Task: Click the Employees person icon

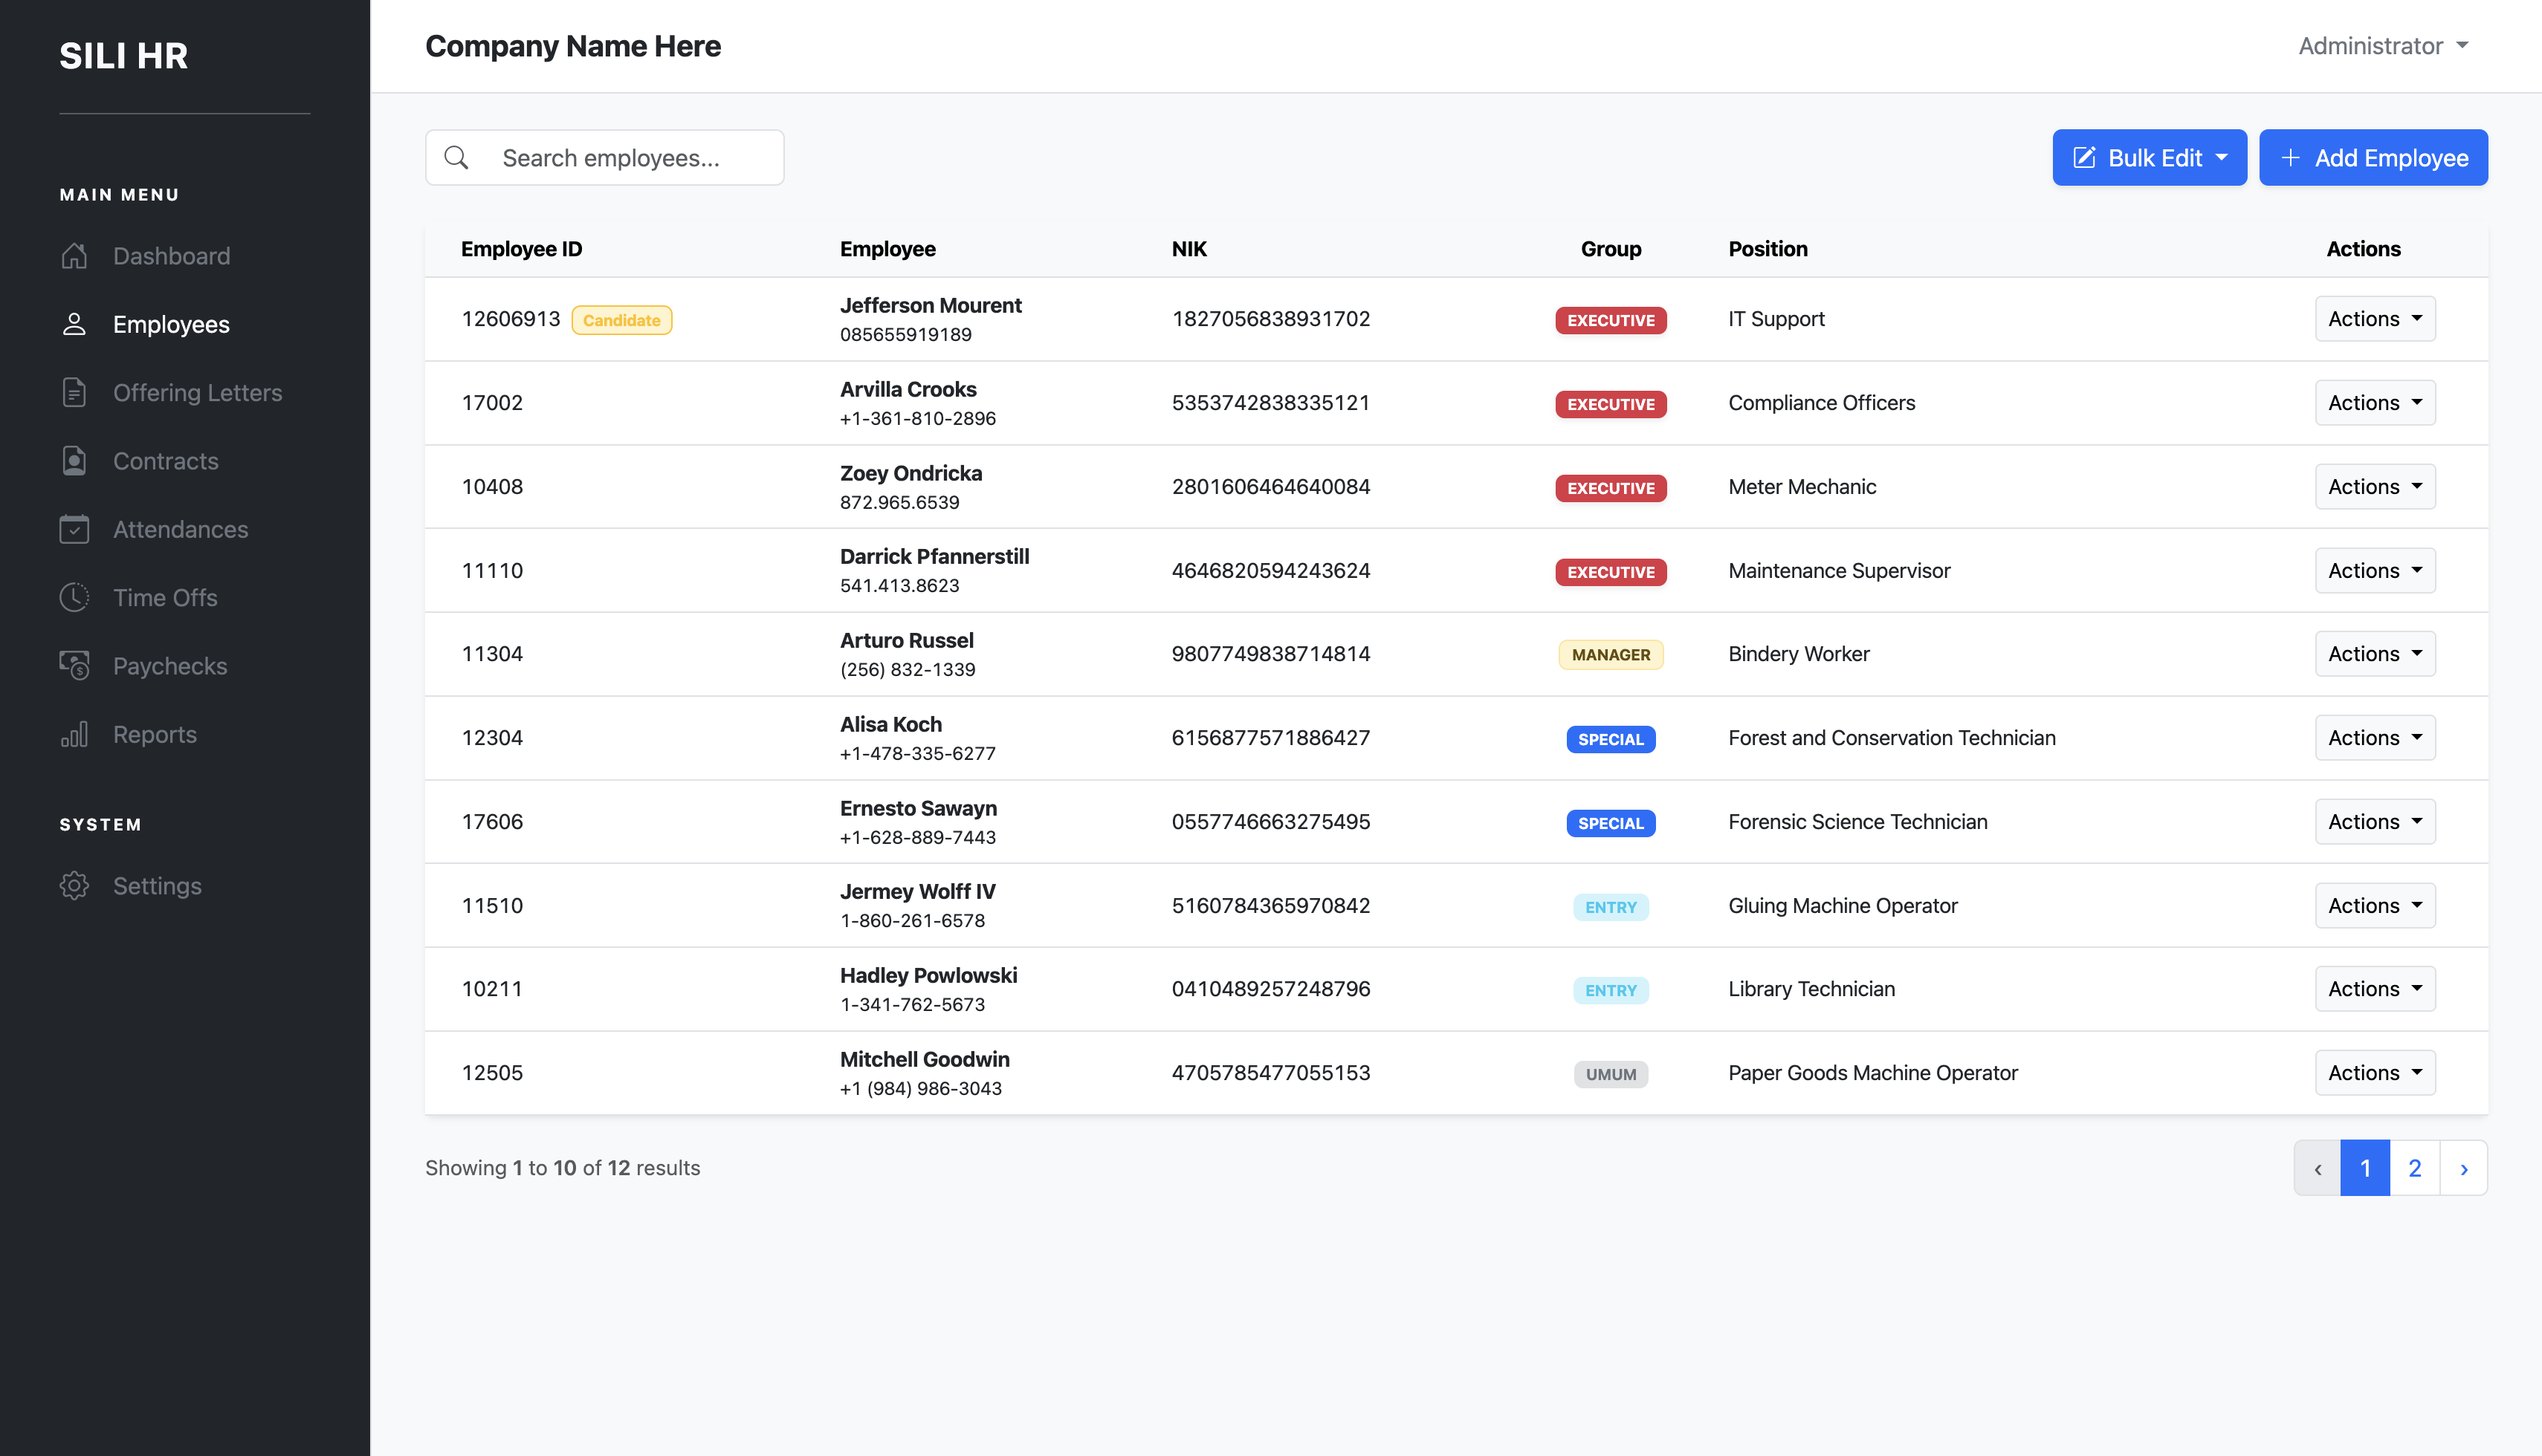Action: point(74,324)
